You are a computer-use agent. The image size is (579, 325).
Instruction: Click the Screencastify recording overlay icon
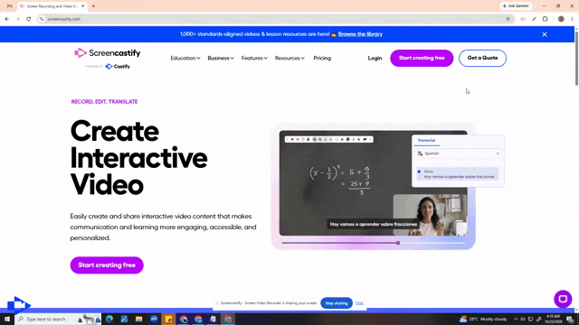tap(18, 305)
